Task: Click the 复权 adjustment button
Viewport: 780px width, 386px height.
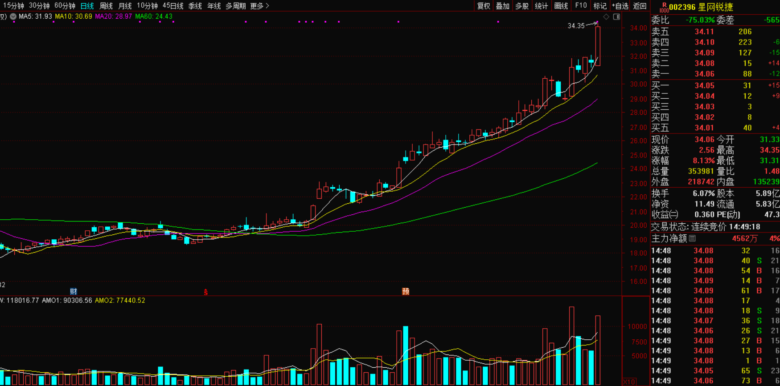Action: 484,6
